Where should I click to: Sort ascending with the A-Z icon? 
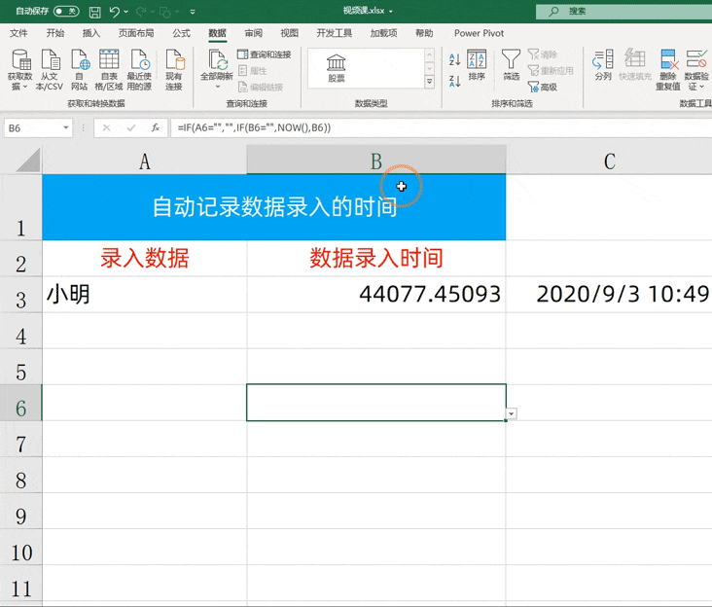(x=454, y=59)
